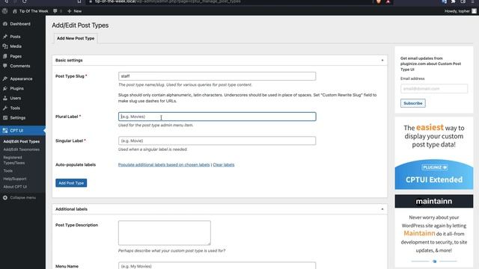Viewport: 479px width, 269px height.
Task: Click the New link in admin bar
Action: pos(78,11)
